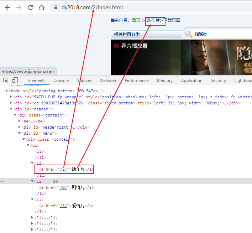
Task: Collapse the div id header node
Action: [11, 109]
